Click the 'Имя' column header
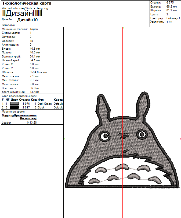This screenshot has width=181, height=218. pos(41,100)
